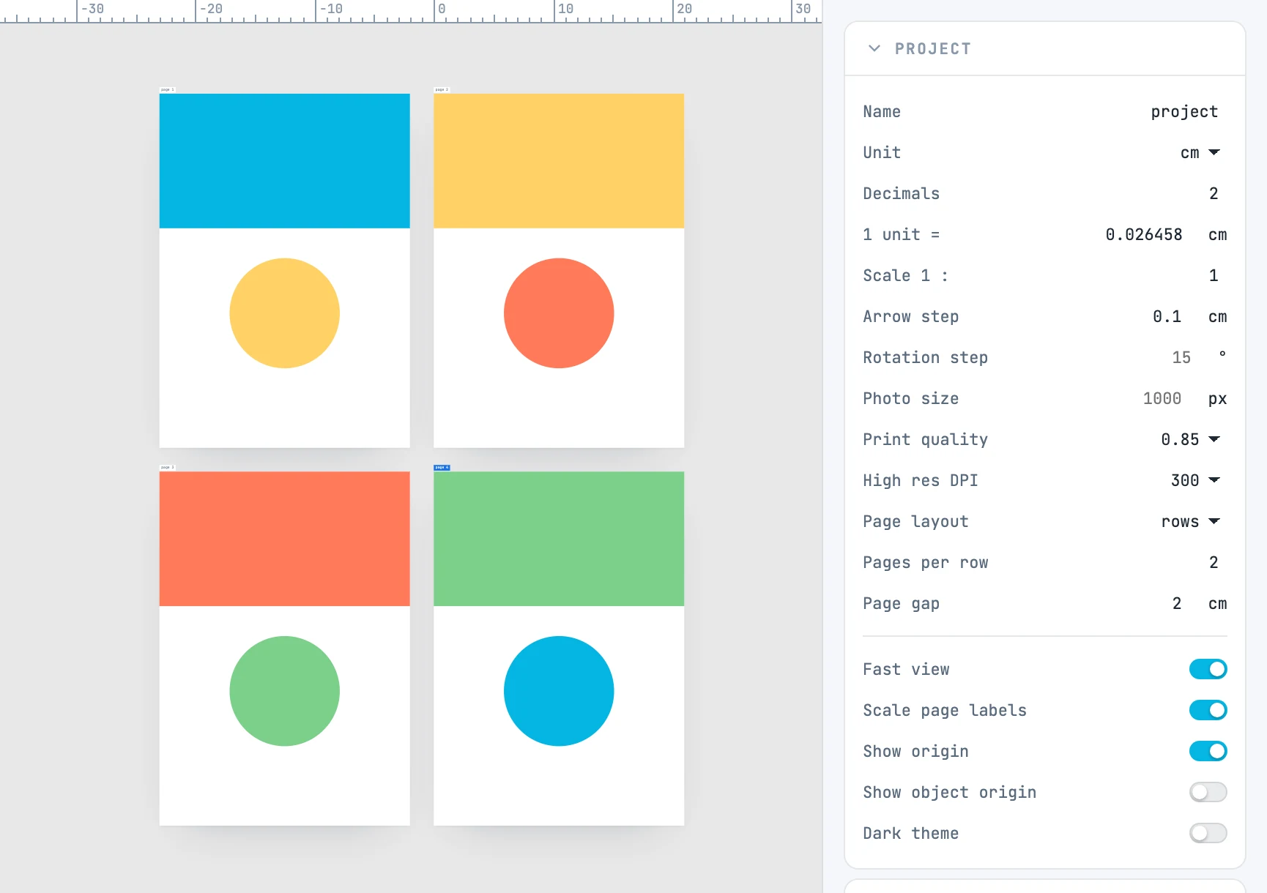Click the page 3 label tag
Image resolution: width=1267 pixels, height=893 pixels.
(x=167, y=467)
